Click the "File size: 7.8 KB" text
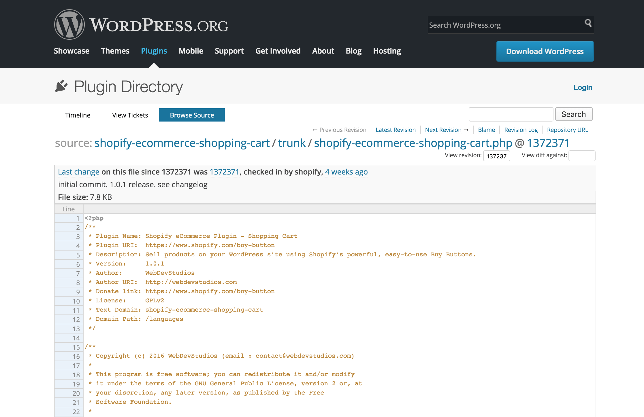This screenshot has width=644, height=417. pos(85,197)
